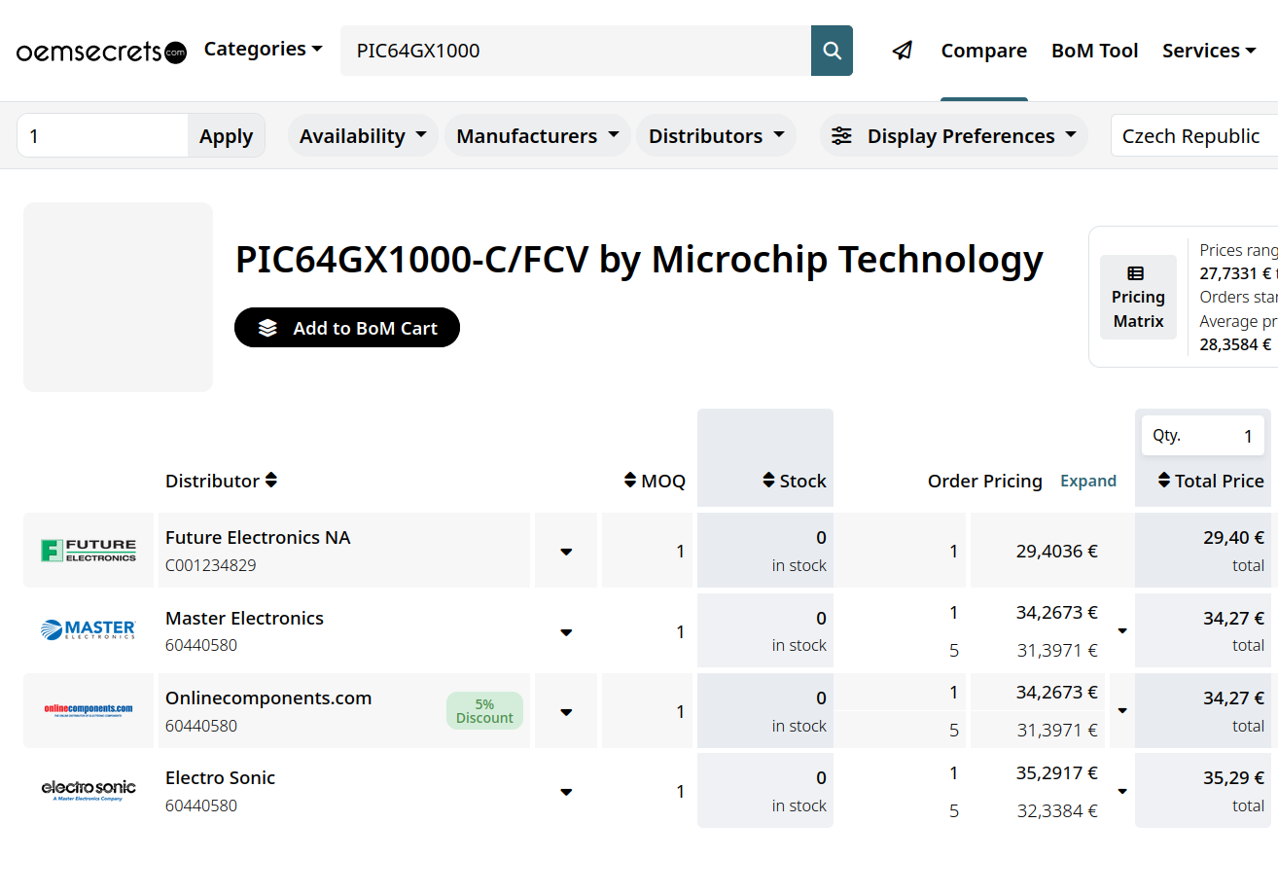
Task: Expand Master Electronics price breaks arrow
Action: (x=1121, y=630)
